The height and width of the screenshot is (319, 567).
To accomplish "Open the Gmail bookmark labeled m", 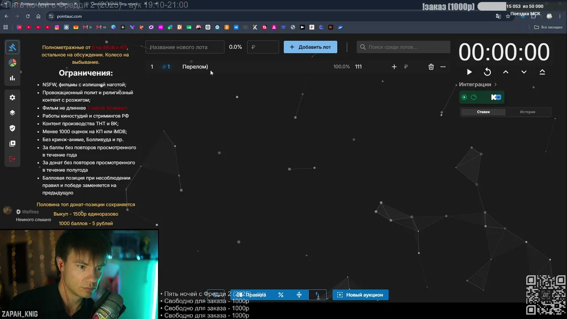I will click(101, 27).
